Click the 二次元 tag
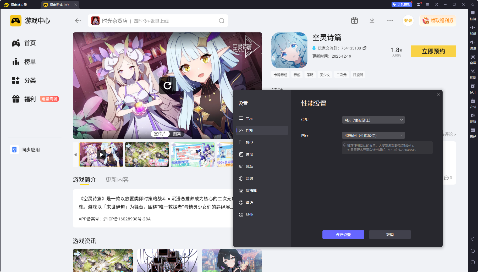Image resolution: width=478 pixels, height=272 pixels. point(341,75)
